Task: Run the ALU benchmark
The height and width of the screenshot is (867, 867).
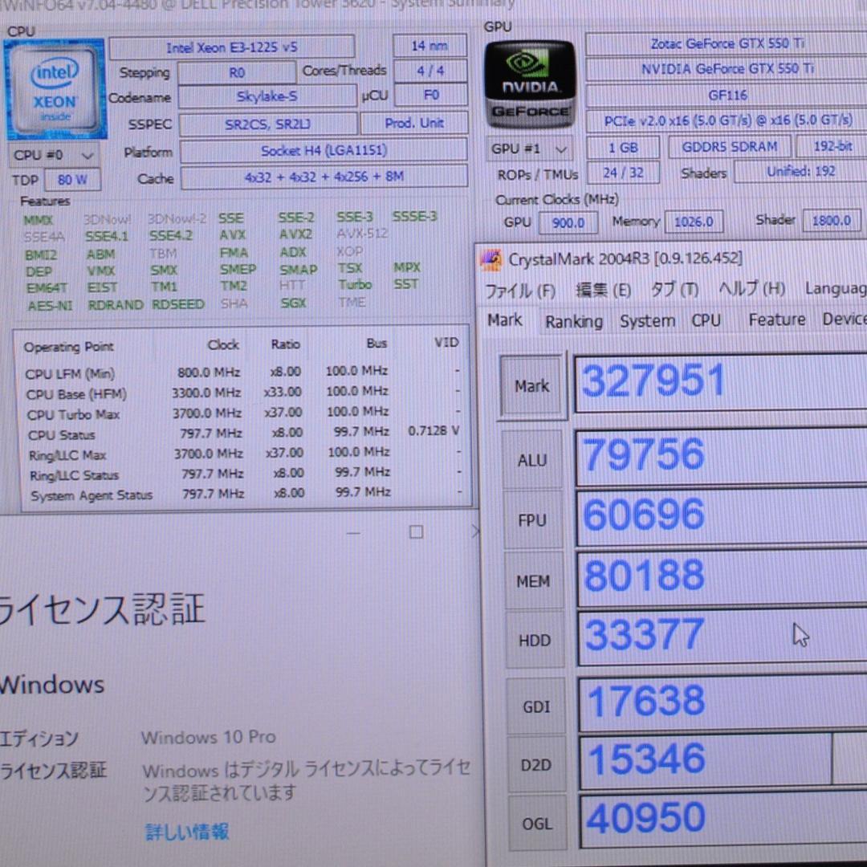Action: 532,459
